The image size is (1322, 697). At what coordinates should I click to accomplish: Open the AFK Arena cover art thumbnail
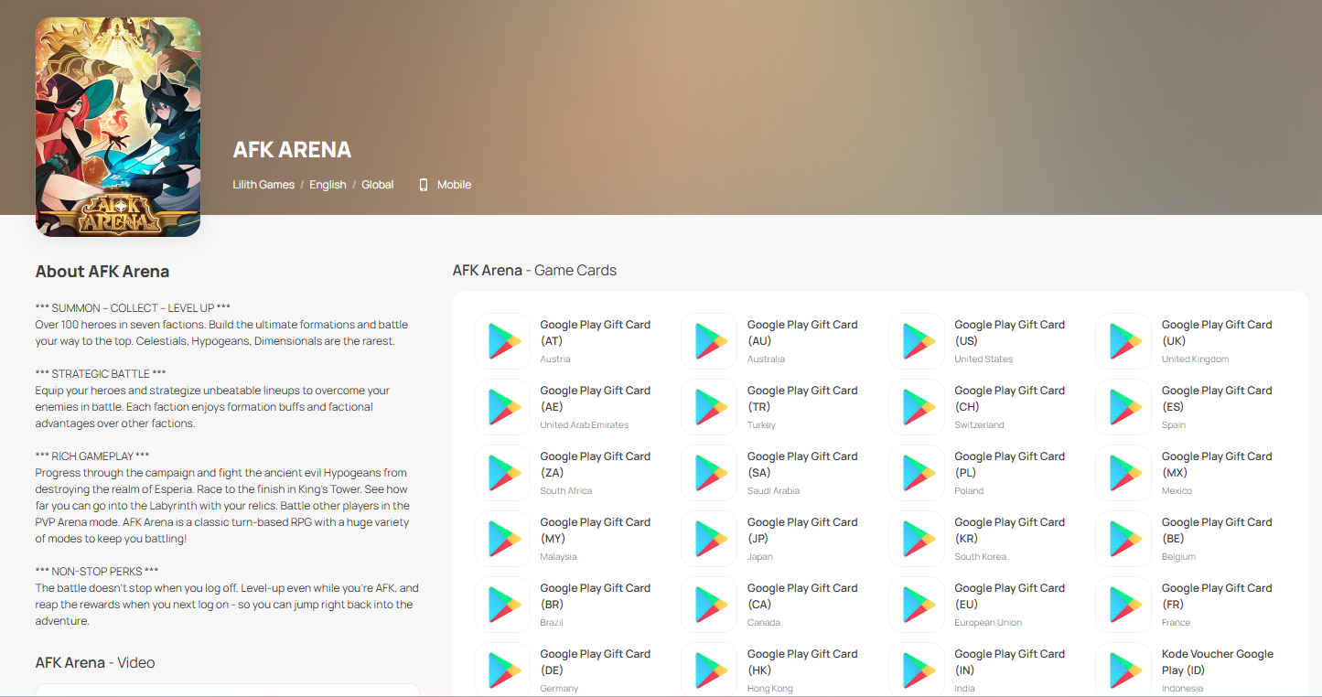pyautogui.click(x=117, y=127)
